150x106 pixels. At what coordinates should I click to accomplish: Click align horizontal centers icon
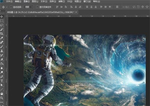(x=76, y=7)
